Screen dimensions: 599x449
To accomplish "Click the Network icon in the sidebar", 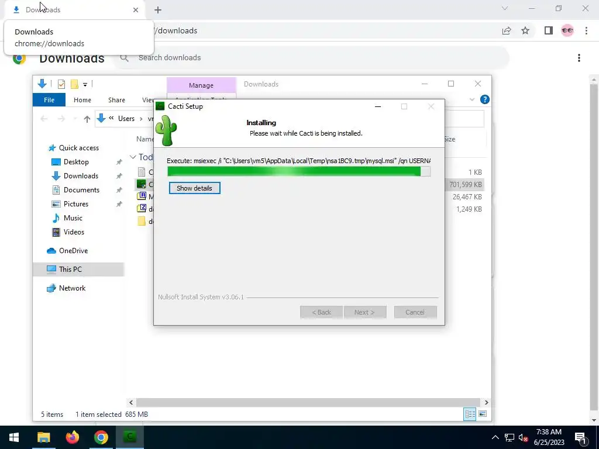I will point(51,288).
